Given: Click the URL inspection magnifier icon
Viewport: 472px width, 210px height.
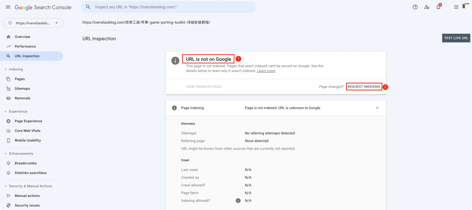Looking at the screenshot, I should pyautogui.click(x=8, y=56).
